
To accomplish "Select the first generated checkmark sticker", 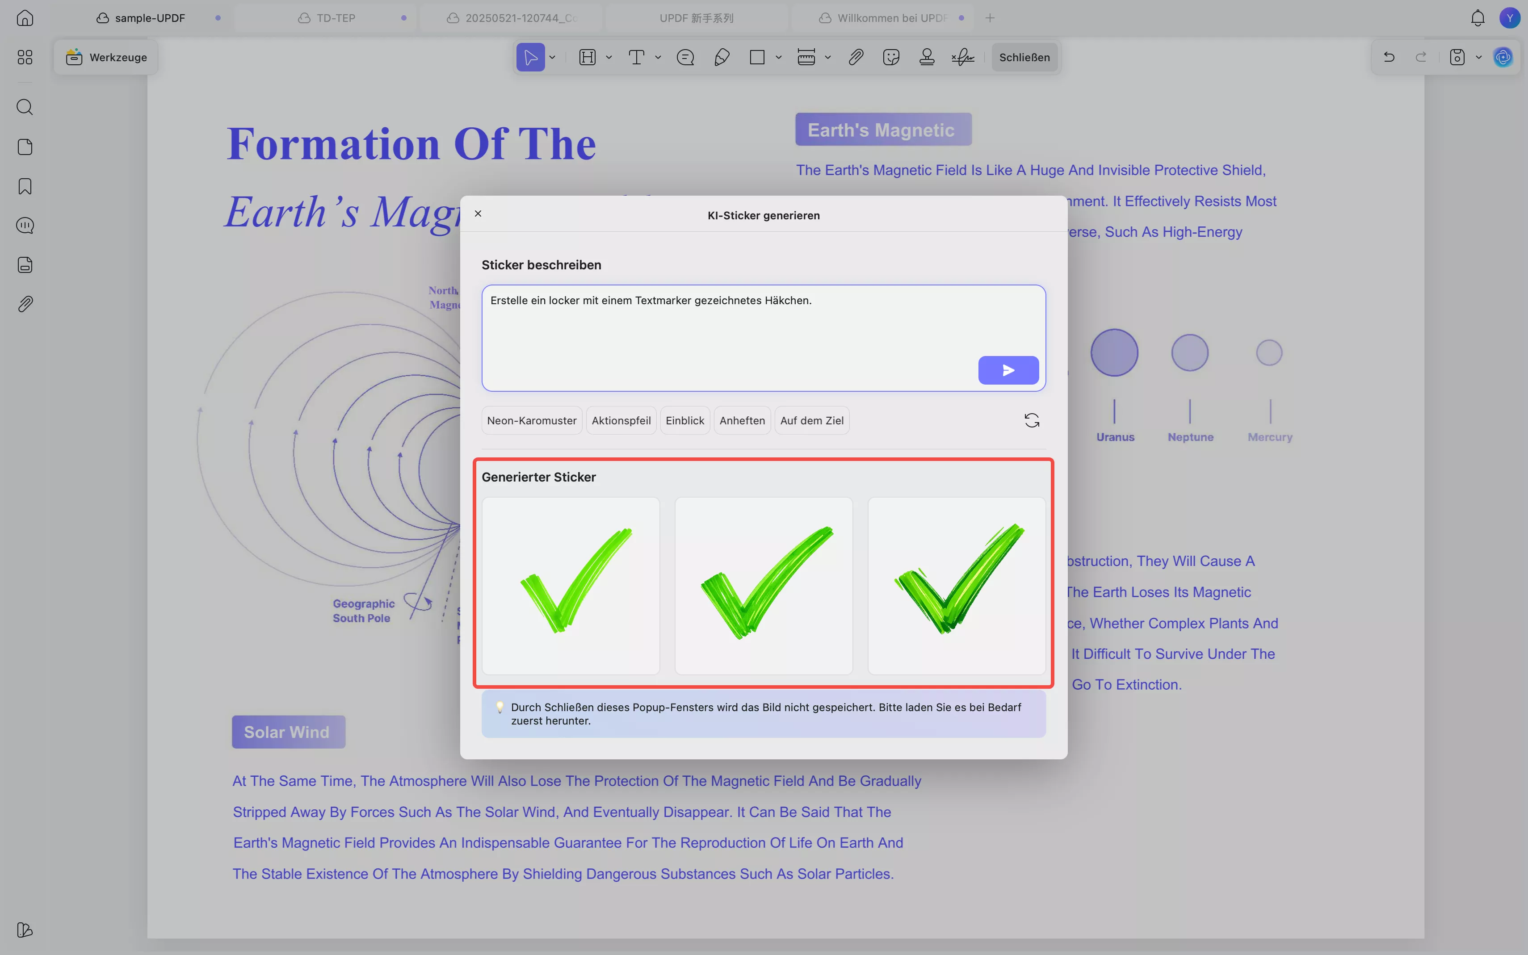I will [x=571, y=586].
